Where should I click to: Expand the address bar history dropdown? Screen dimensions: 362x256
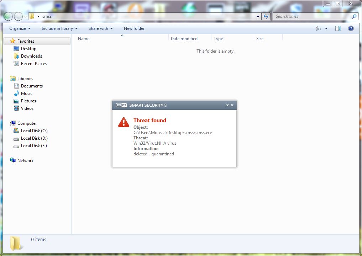(x=258, y=16)
